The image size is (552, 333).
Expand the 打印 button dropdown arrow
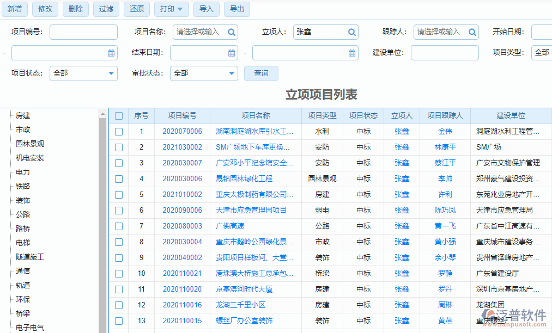click(181, 9)
